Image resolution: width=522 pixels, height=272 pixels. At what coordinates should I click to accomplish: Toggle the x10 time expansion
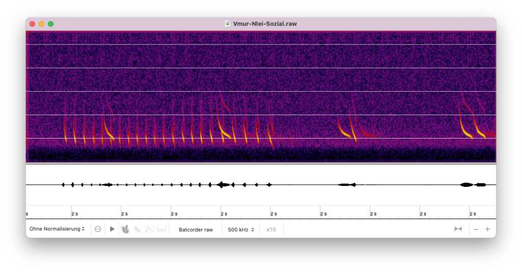(x=271, y=230)
